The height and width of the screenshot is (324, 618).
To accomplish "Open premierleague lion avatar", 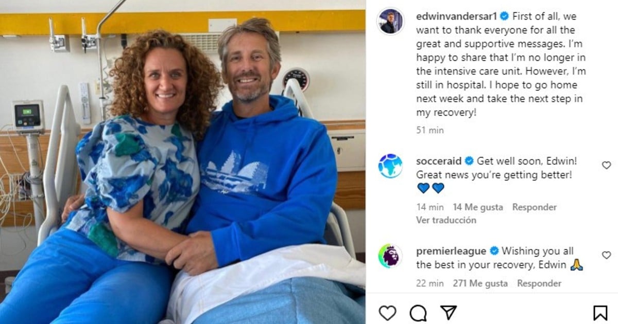I will (x=390, y=256).
